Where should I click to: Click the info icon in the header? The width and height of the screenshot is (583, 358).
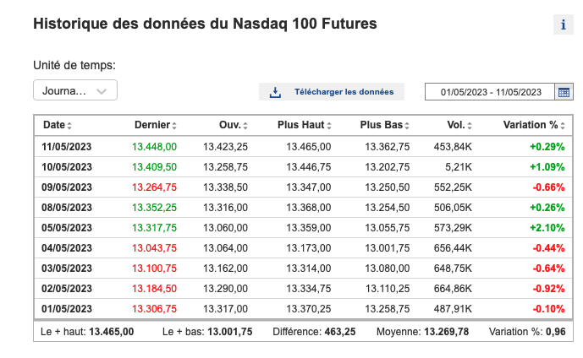563,24
